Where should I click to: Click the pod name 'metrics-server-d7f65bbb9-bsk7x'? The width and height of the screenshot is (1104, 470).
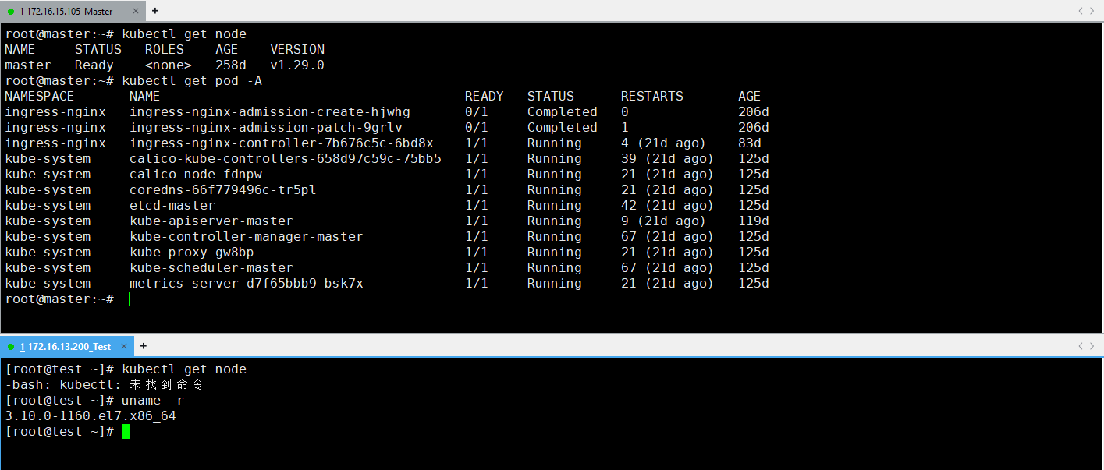247,284
